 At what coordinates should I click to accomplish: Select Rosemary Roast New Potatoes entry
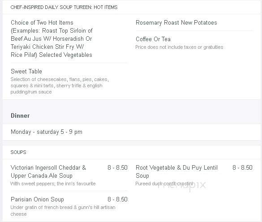pos(176,22)
